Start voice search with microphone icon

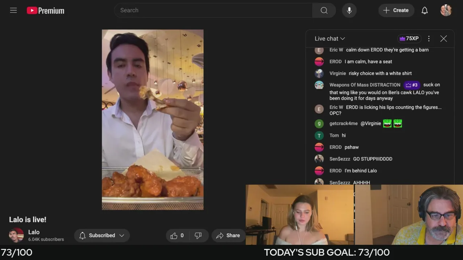click(x=349, y=10)
